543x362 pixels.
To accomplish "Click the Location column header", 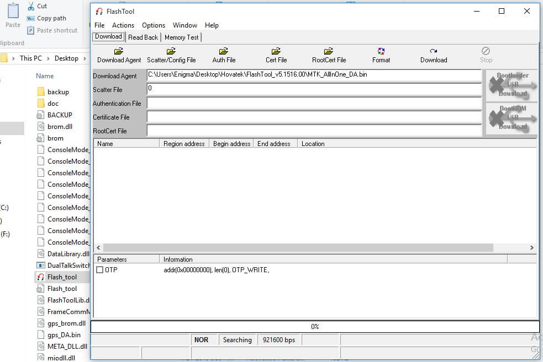I will (x=417, y=144).
